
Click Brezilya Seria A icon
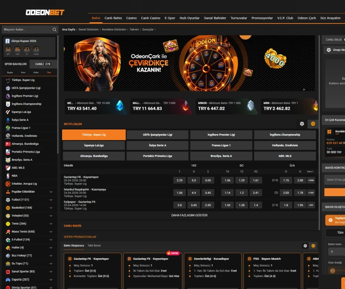(8, 160)
